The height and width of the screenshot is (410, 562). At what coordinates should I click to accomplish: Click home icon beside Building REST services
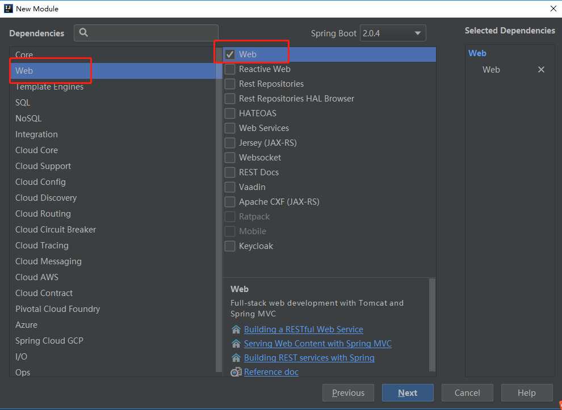pos(236,358)
